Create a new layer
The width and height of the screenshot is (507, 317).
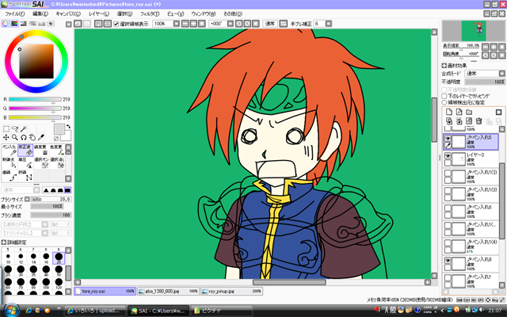tap(449, 112)
